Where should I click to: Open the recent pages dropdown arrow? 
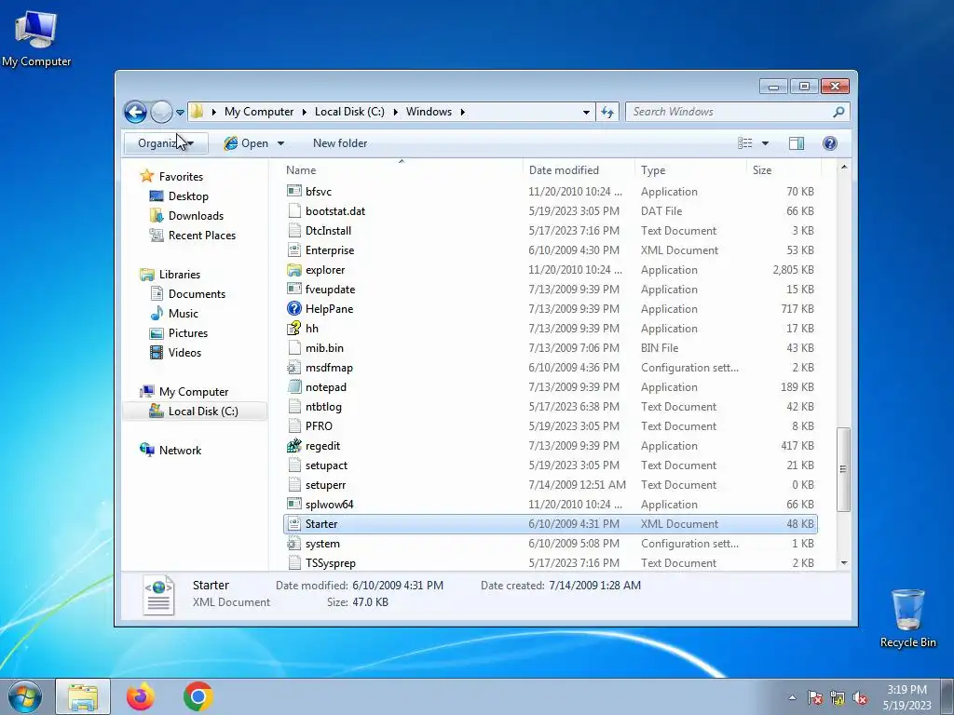click(x=180, y=113)
